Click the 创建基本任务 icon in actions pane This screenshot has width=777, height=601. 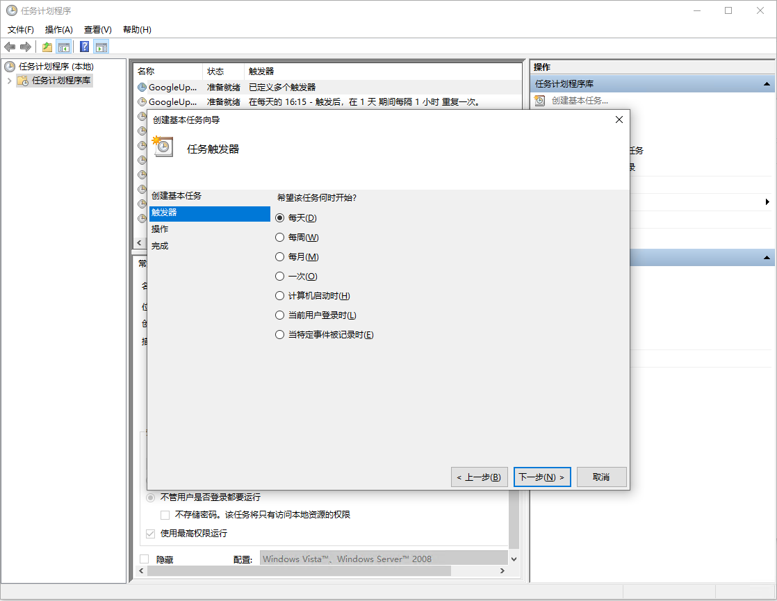coord(540,101)
